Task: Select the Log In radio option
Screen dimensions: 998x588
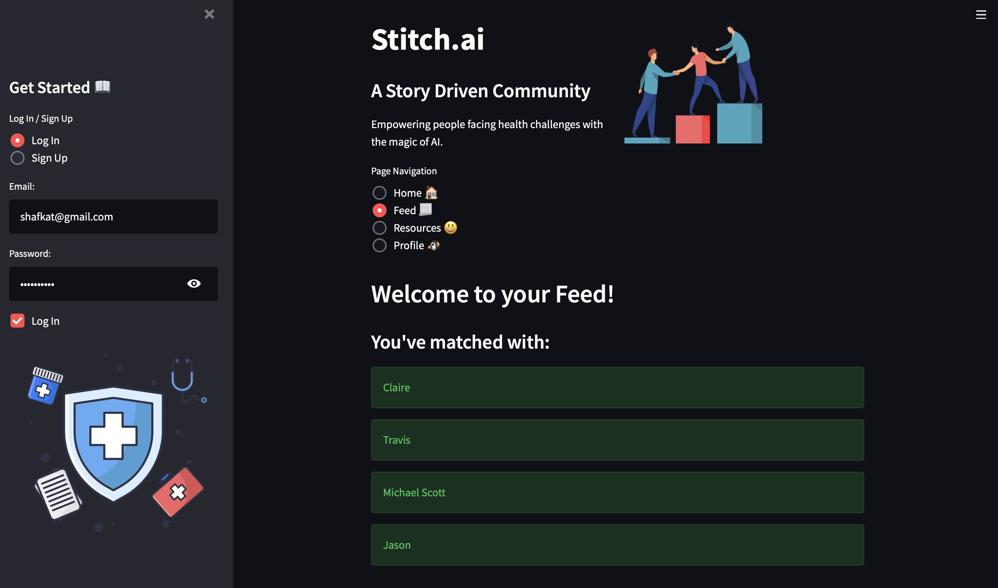Action: (x=18, y=141)
